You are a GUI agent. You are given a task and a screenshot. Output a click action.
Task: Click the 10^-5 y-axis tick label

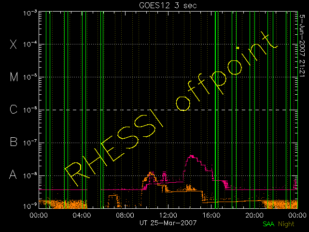pyautogui.click(x=30, y=77)
